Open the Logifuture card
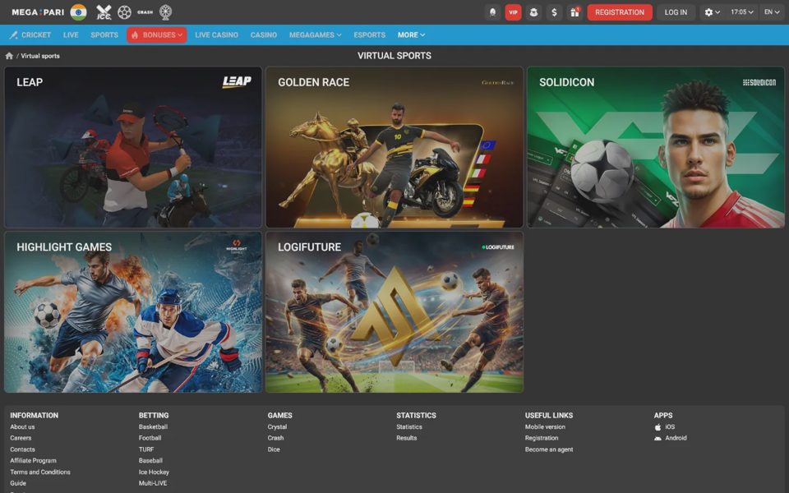The height and width of the screenshot is (493, 789). 394,312
